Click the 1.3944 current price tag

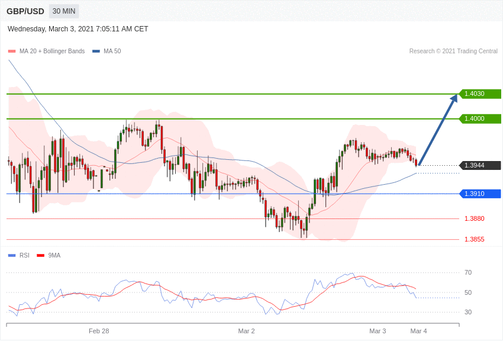481,166
